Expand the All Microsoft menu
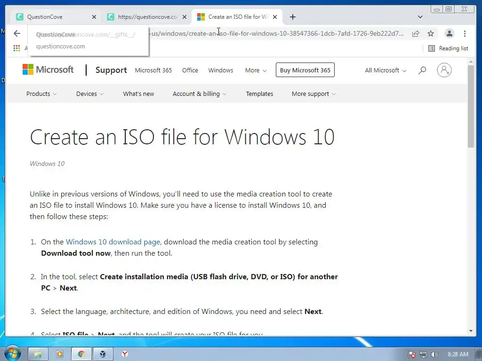482x361 pixels. coord(386,71)
